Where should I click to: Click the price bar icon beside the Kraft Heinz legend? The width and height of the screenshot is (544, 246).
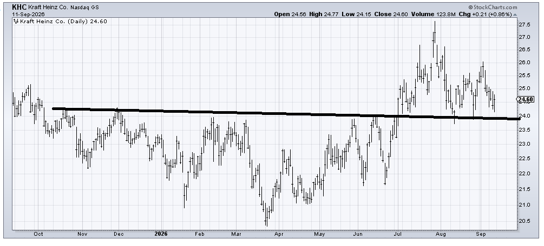pos(16,22)
